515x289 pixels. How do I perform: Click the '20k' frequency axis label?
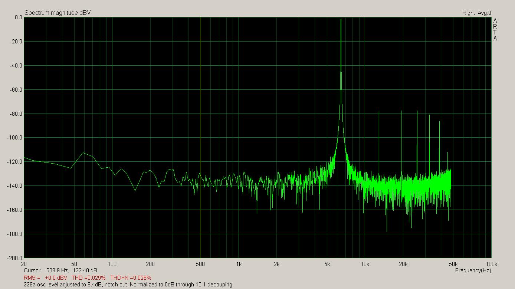[x=403, y=264]
